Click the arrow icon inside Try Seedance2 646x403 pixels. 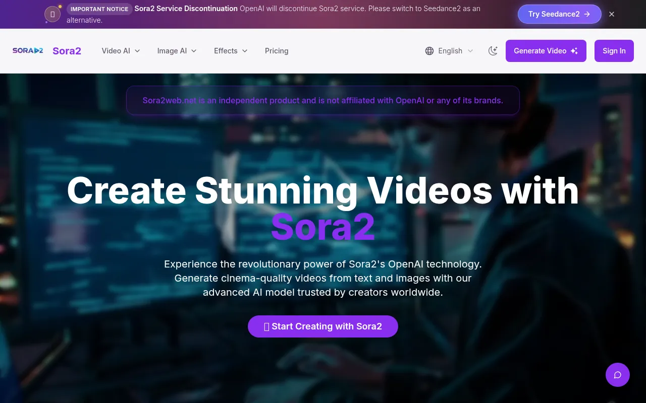587,14
